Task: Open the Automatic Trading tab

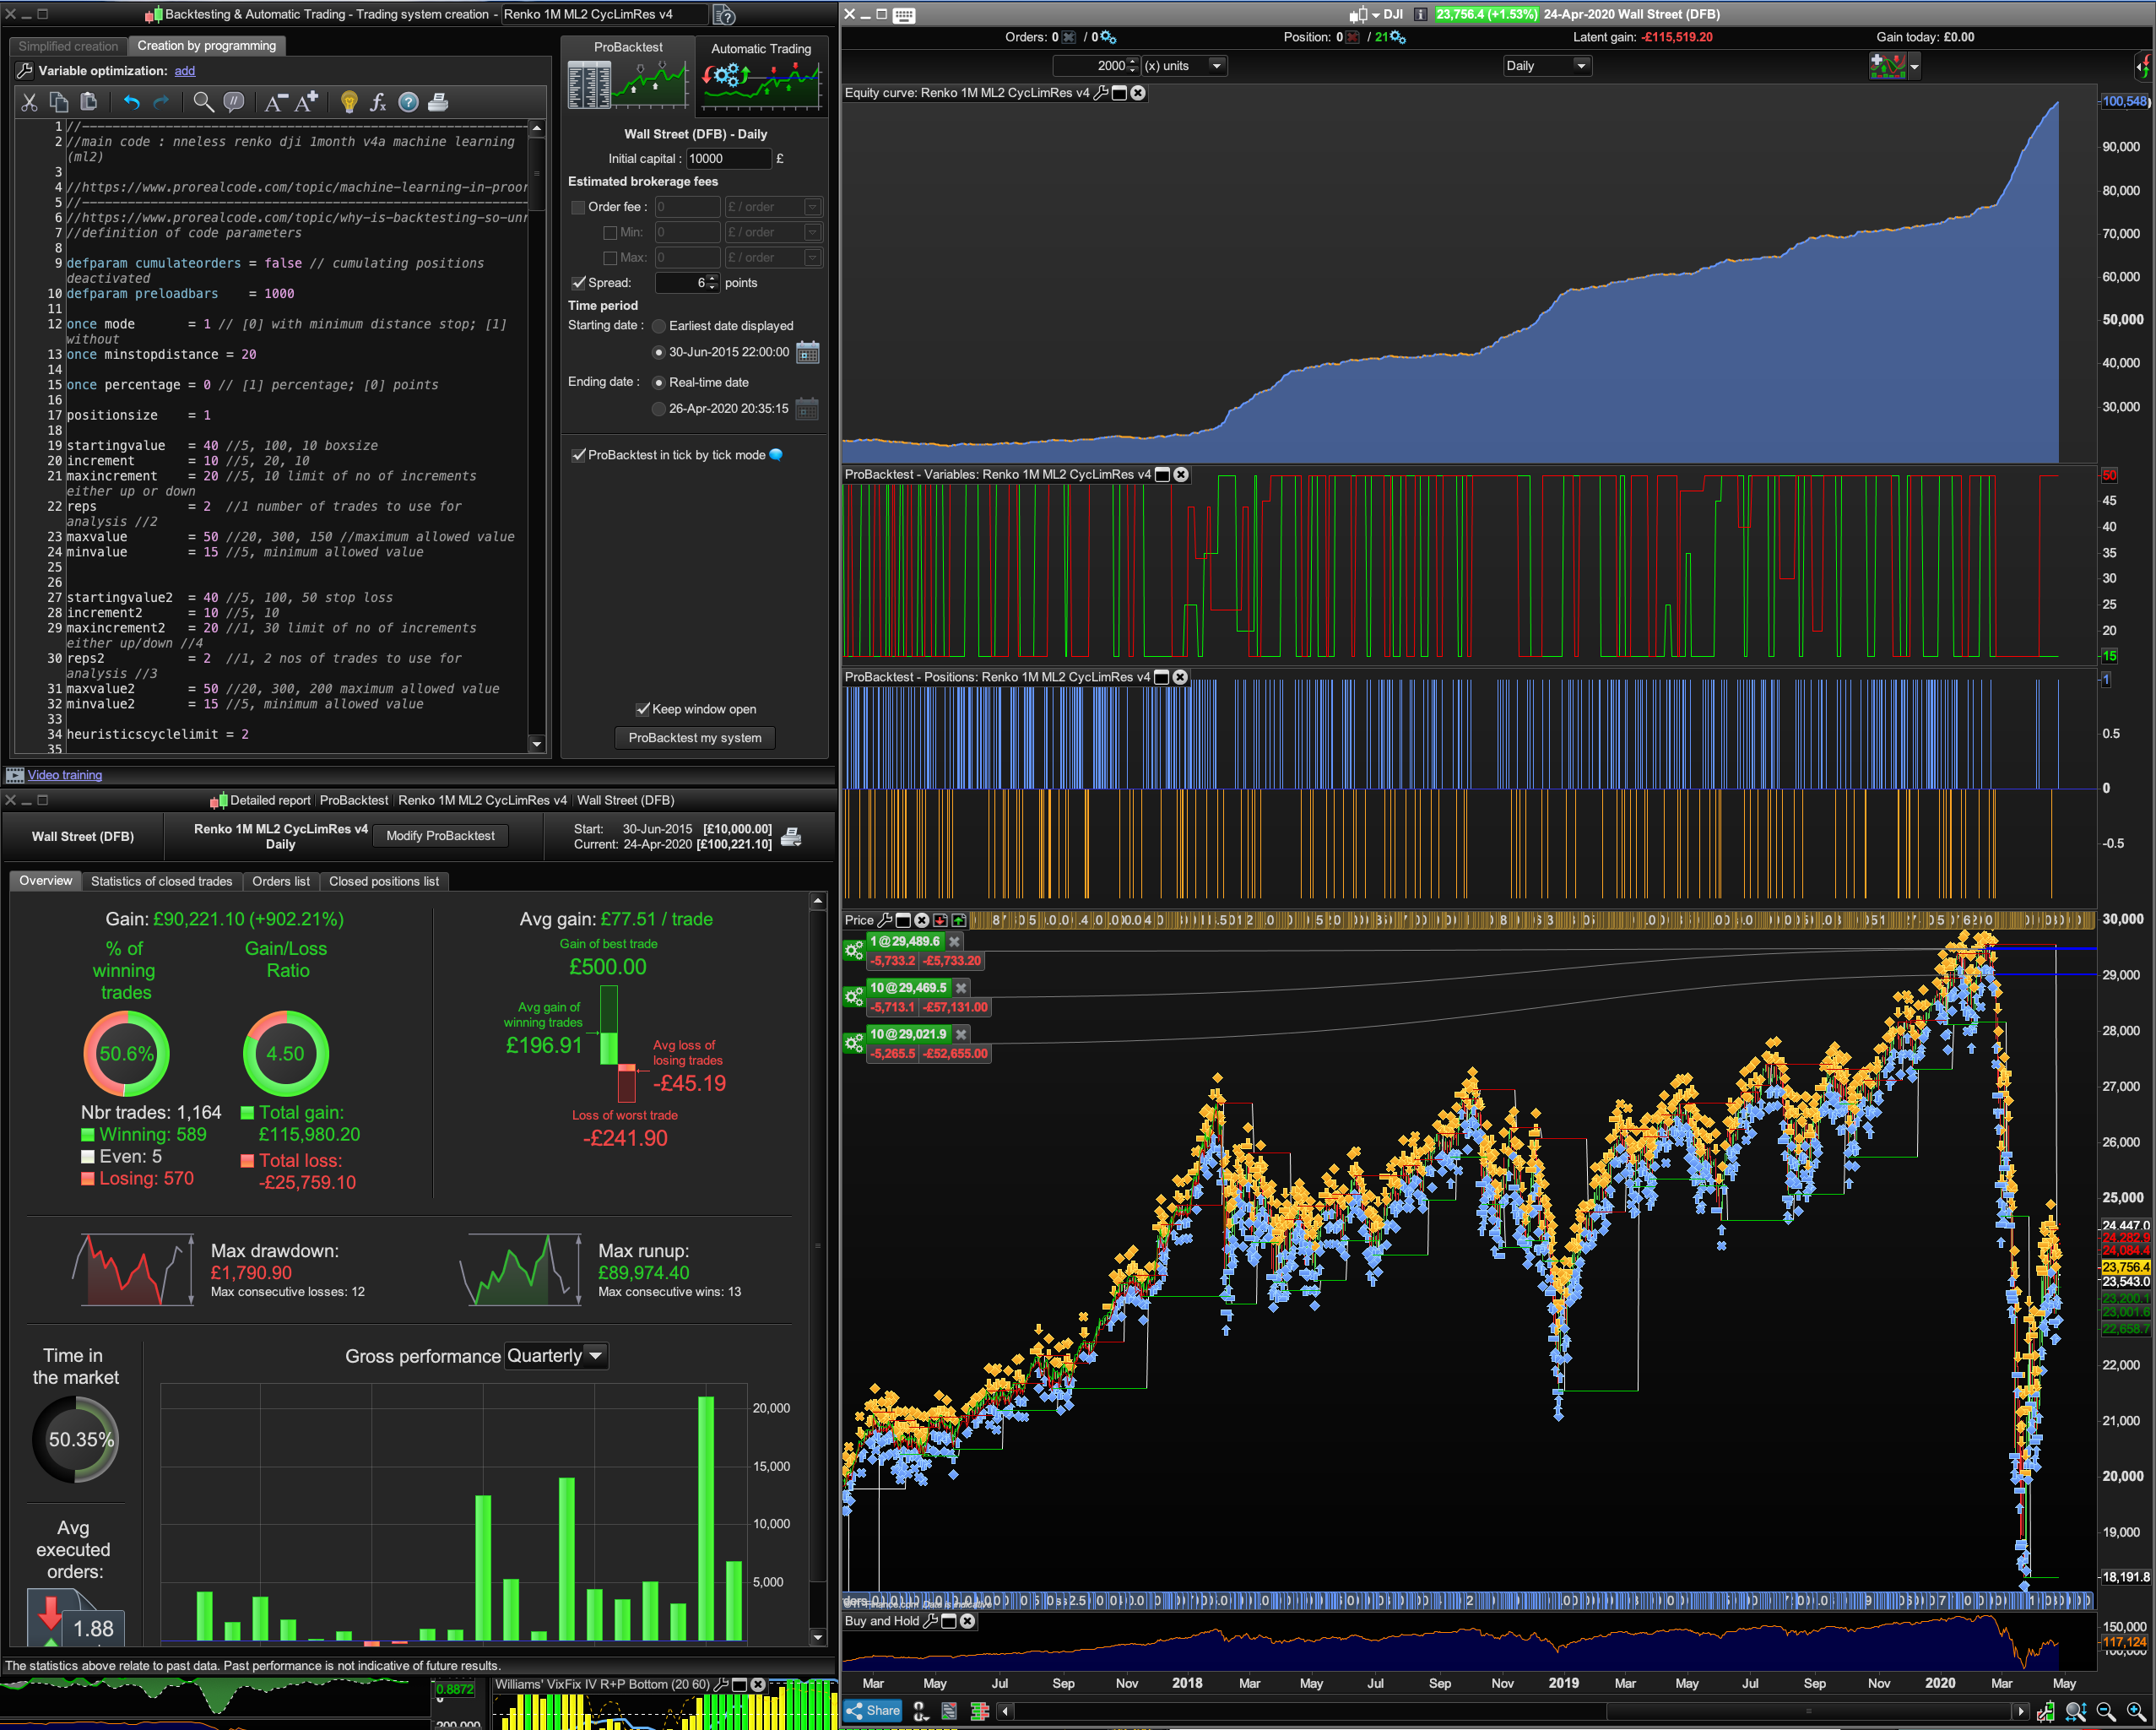Action: 760,49
